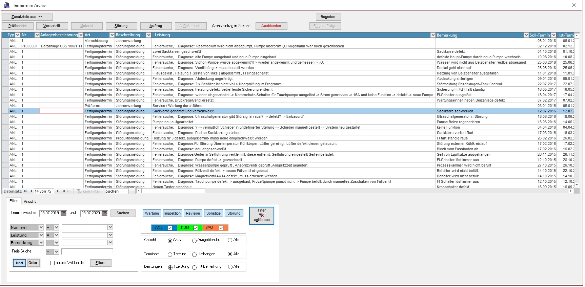
Task: Click the Beenden button
Action: click(328, 17)
